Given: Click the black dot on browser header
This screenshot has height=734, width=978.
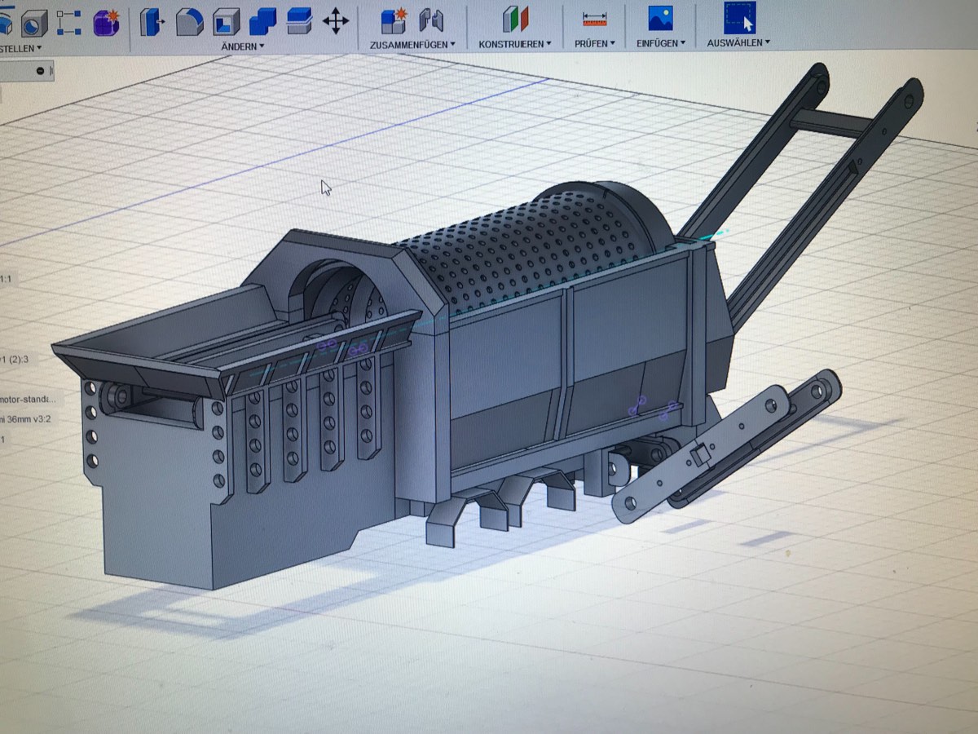Looking at the screenshot, I should click(40, 72).
